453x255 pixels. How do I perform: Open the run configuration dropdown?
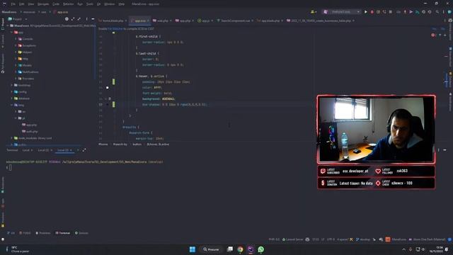(342, 12)
